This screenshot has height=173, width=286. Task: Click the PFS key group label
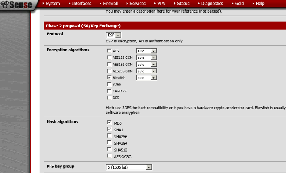61,166
